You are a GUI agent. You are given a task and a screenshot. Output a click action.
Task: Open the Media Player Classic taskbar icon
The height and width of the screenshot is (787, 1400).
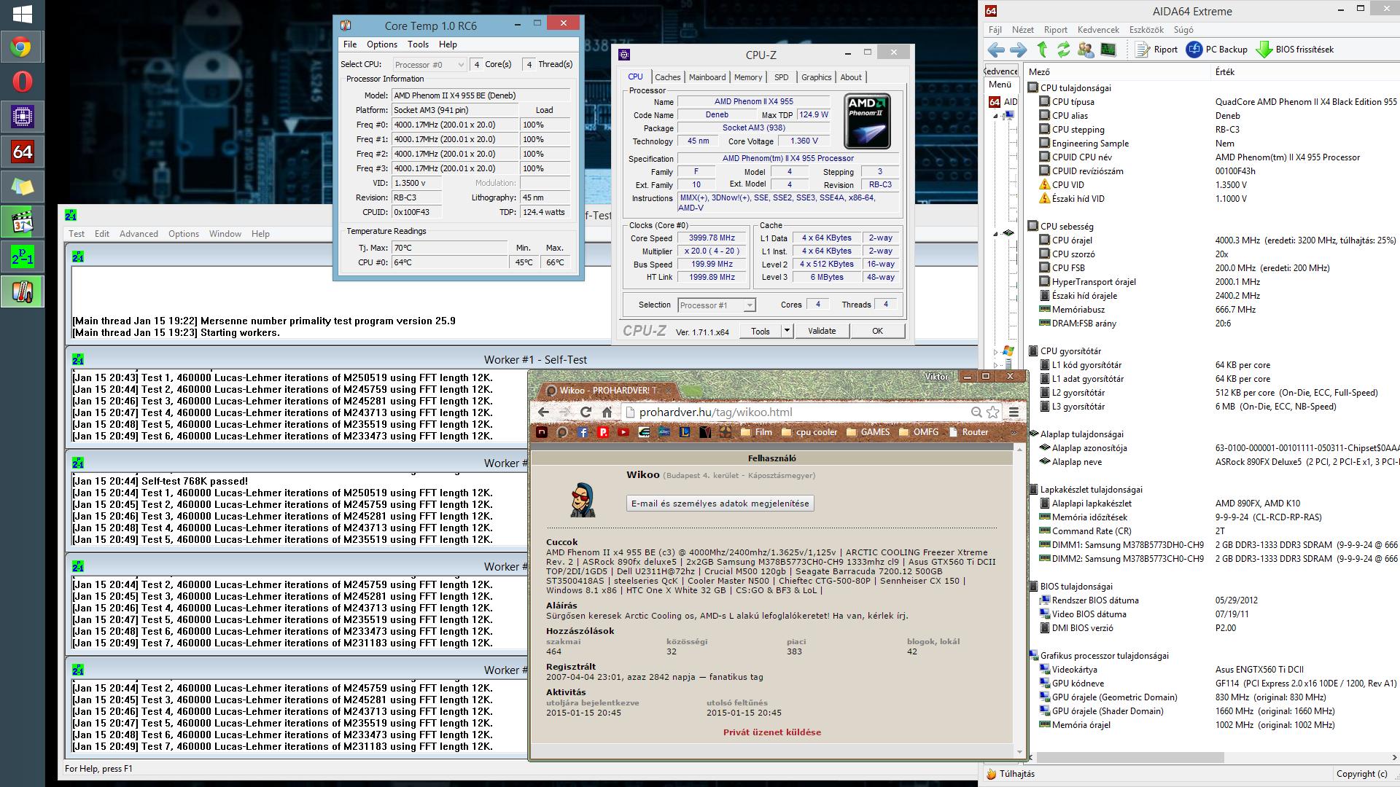click(x=22, y=222)
